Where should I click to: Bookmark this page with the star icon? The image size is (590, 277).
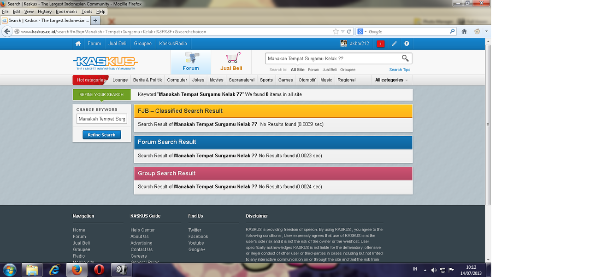(336, 32)
